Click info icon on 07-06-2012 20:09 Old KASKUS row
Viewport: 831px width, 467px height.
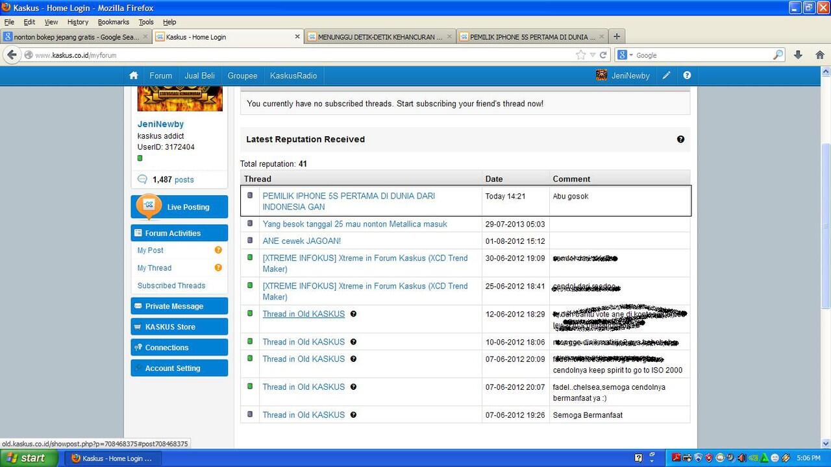pyautogui.click(x=353, y=358)
